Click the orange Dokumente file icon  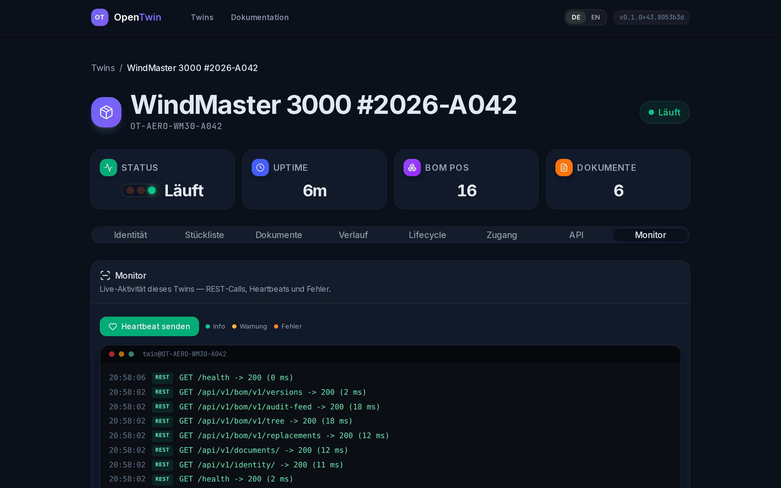point(564,168)
